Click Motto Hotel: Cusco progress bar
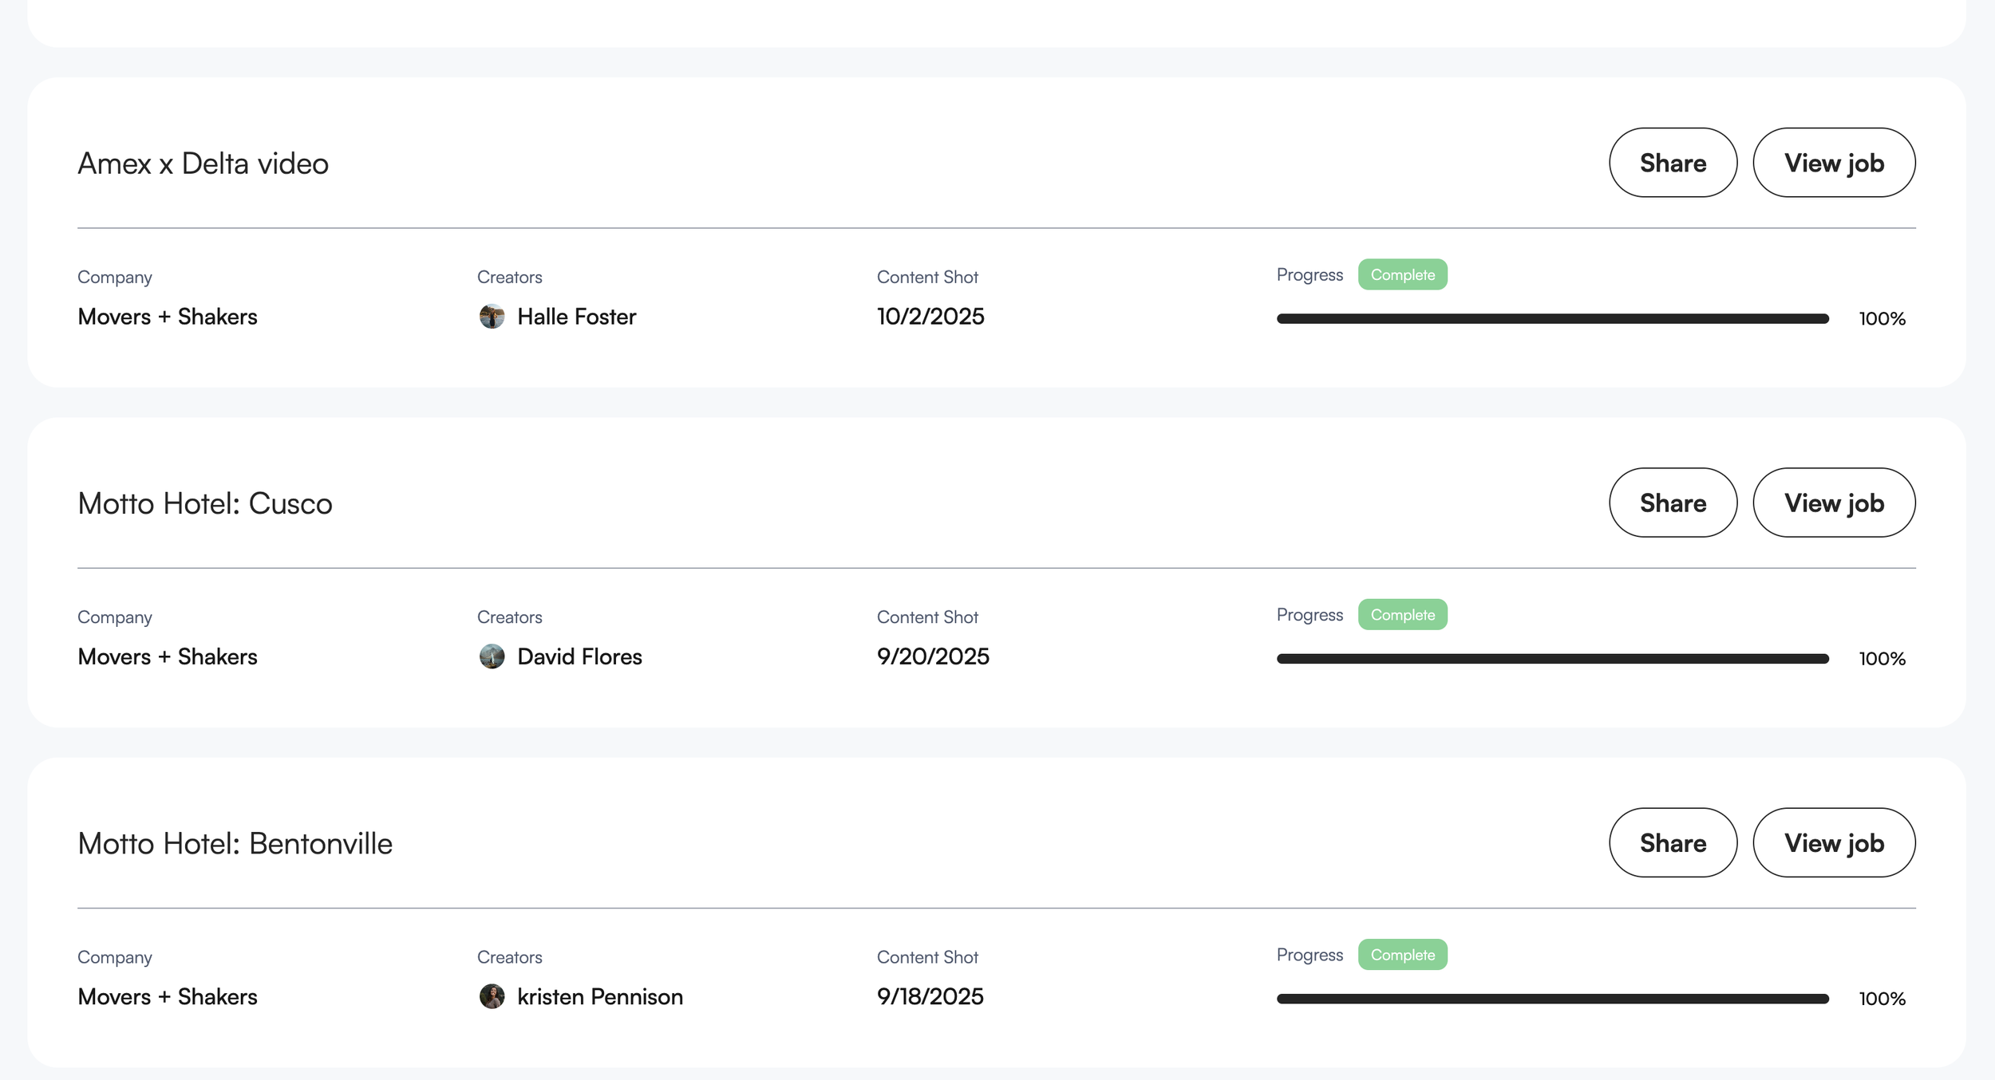Screen dimensions: 1995x1080 pos(1552,658)
